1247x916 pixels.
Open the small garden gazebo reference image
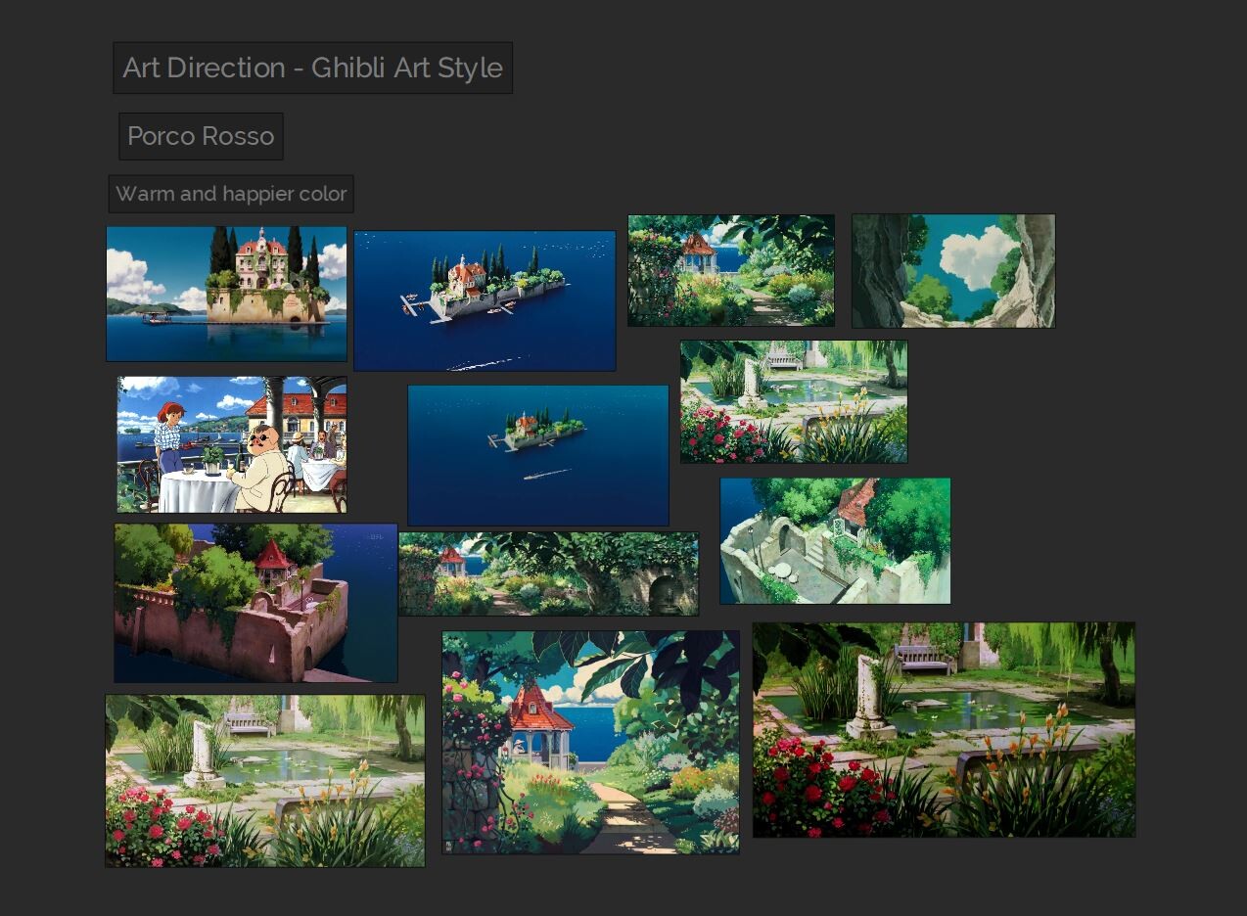click(731, 269)
